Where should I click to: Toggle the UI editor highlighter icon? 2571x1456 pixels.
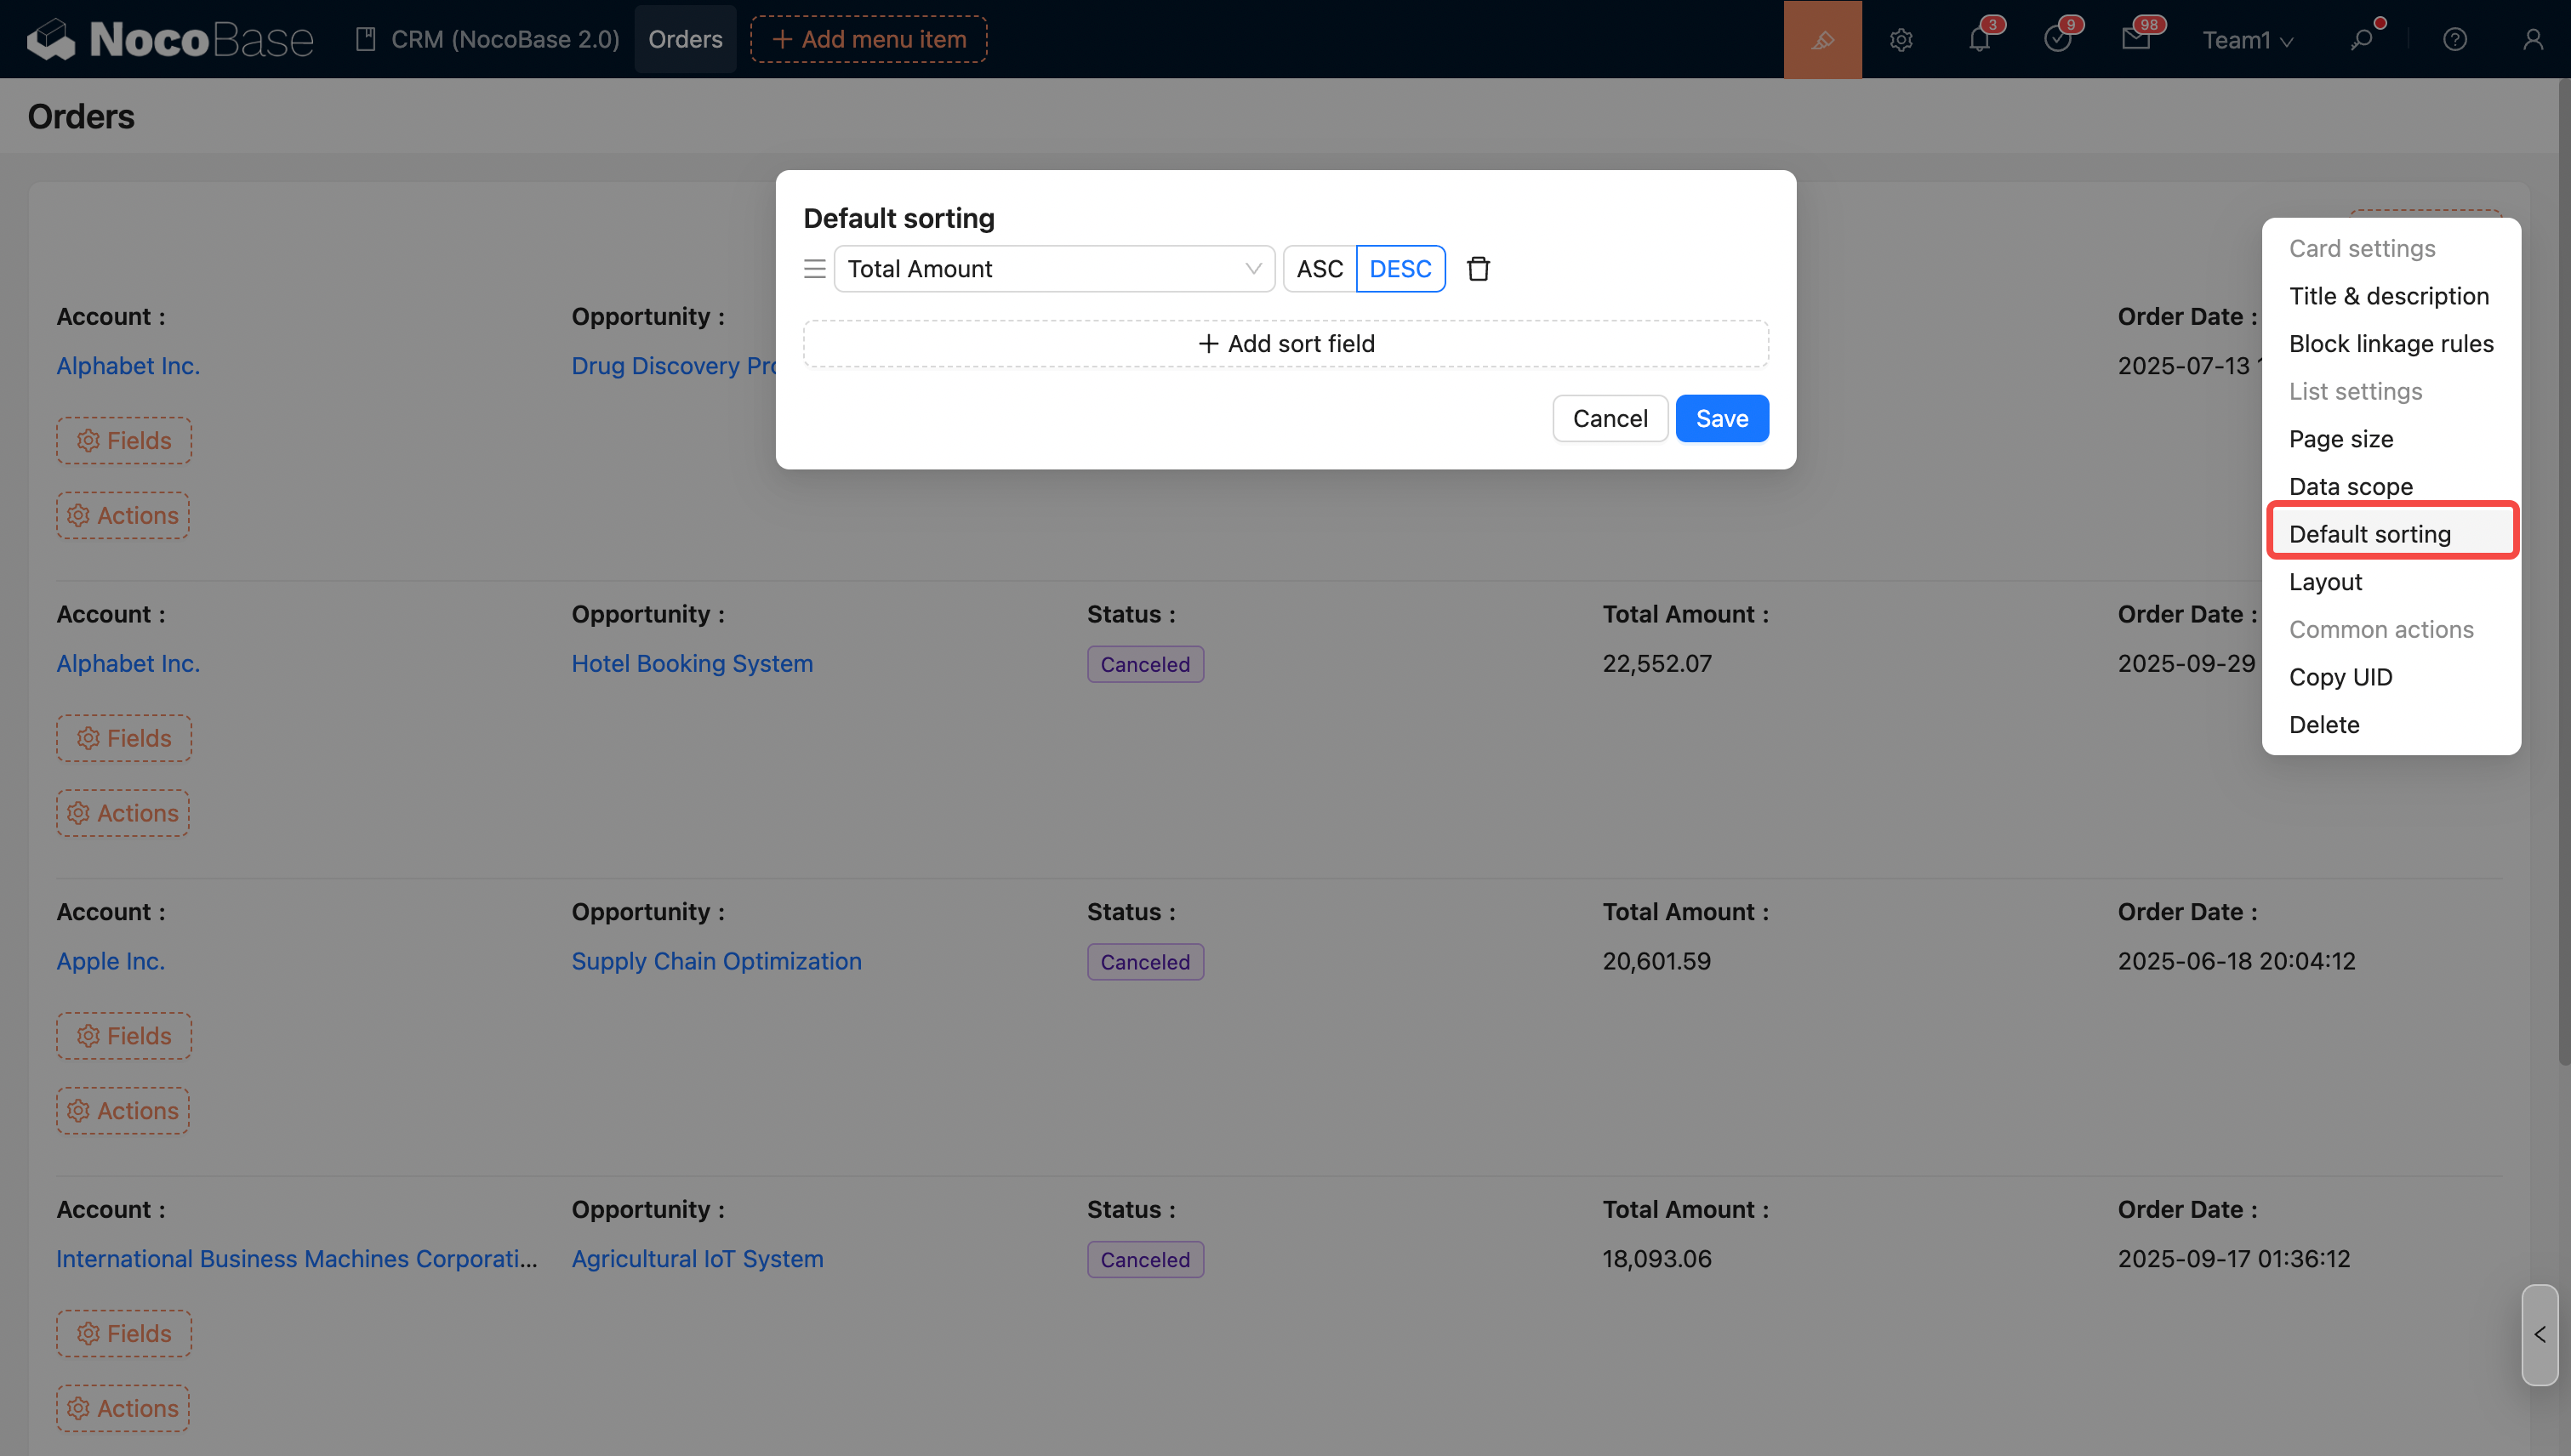click(1821, 39)
